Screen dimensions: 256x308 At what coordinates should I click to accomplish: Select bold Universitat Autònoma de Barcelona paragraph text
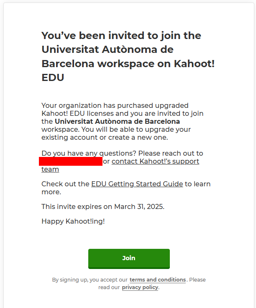click(x=117, y=121)
